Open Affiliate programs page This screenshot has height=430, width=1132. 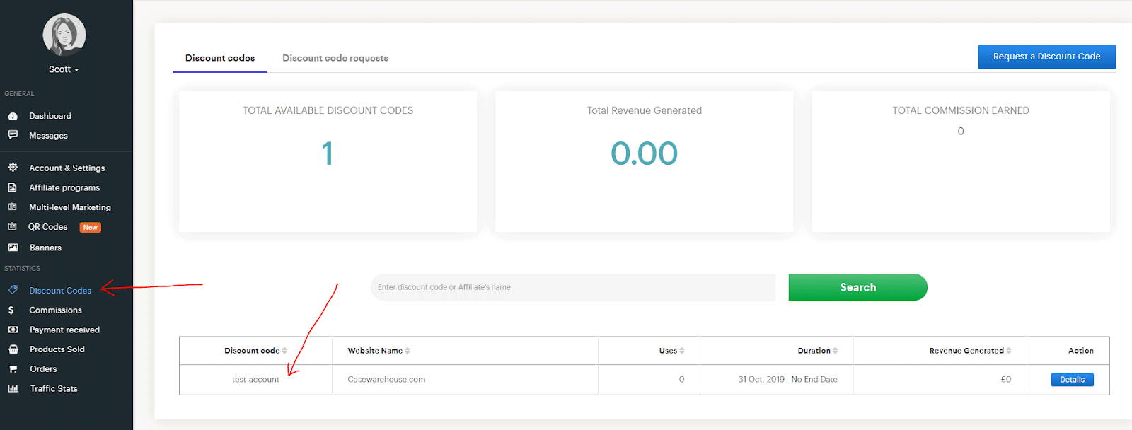(64, 187)
